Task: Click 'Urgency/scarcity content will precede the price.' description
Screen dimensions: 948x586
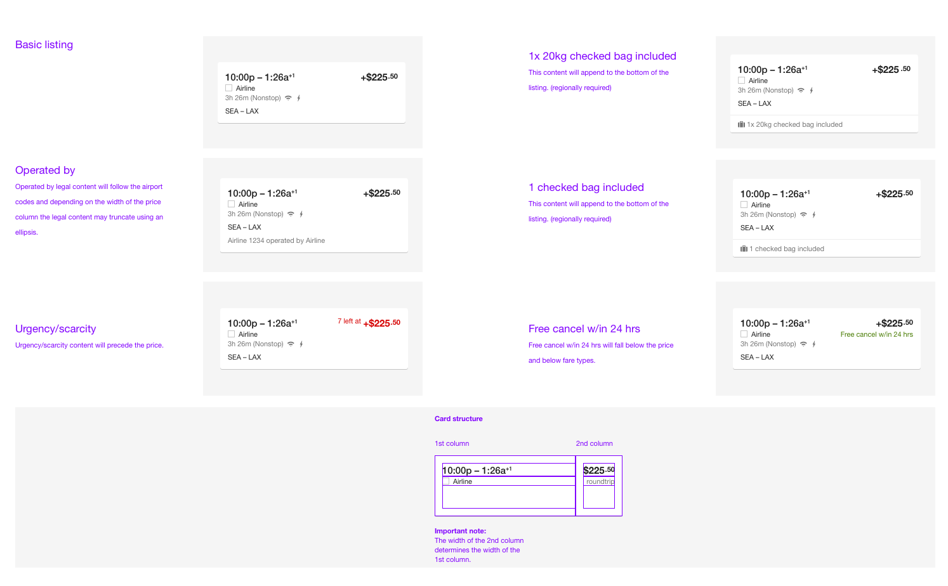Action: [x=89, y=345]
